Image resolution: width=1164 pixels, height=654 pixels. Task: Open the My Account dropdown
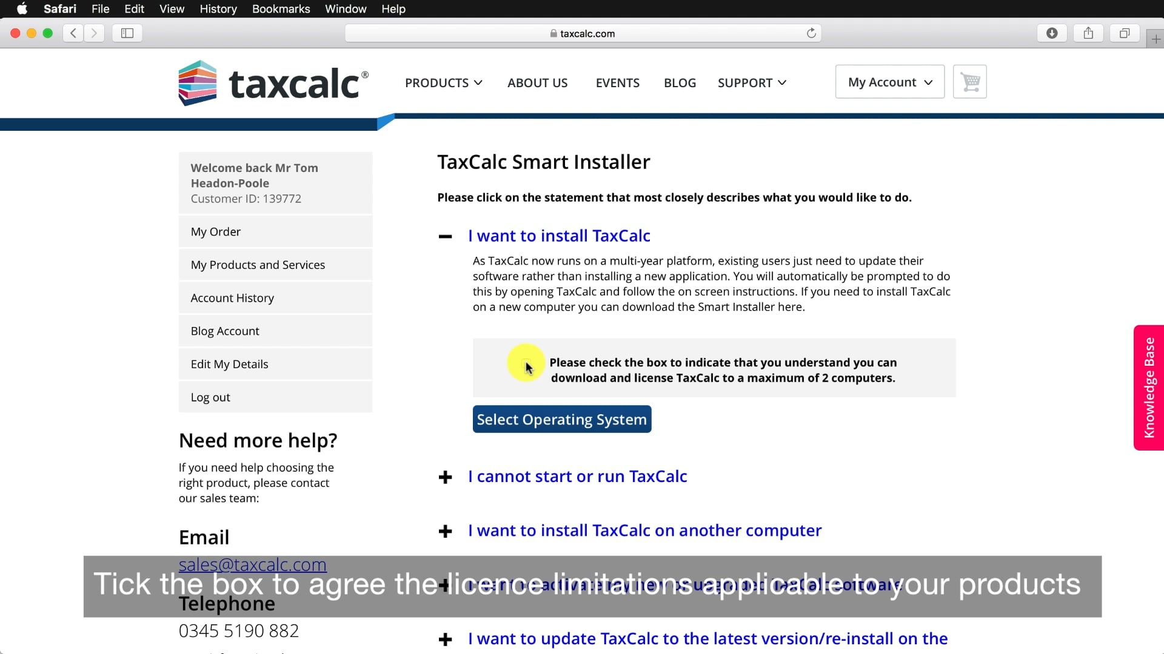(x=889, y=81)
